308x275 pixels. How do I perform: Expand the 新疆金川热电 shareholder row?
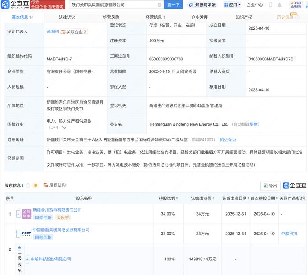18,214
